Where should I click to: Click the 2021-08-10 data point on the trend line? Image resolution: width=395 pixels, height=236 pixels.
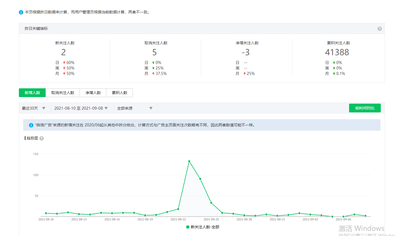click(x=46, y=213)
